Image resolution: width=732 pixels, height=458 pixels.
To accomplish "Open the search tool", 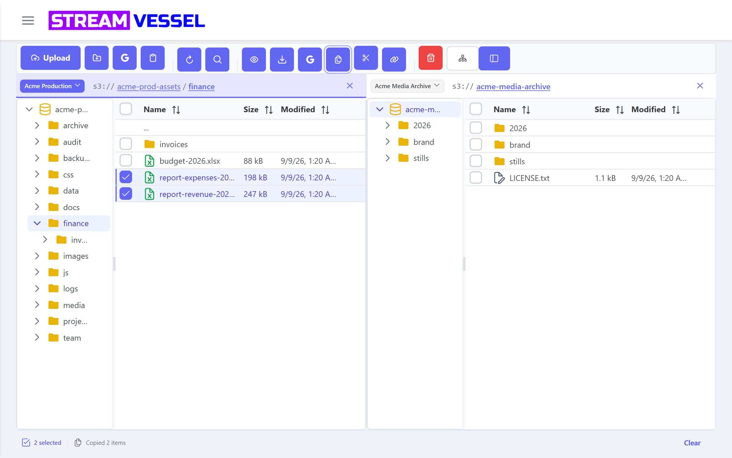I will coord(217,59).
